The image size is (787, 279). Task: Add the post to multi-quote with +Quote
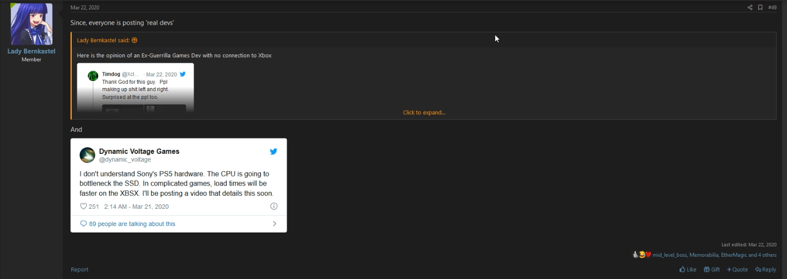(737, 270)
